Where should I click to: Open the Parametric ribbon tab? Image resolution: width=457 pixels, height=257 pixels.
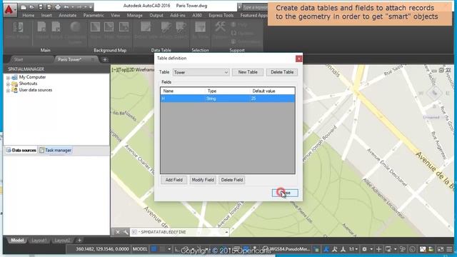click(94, 15)
